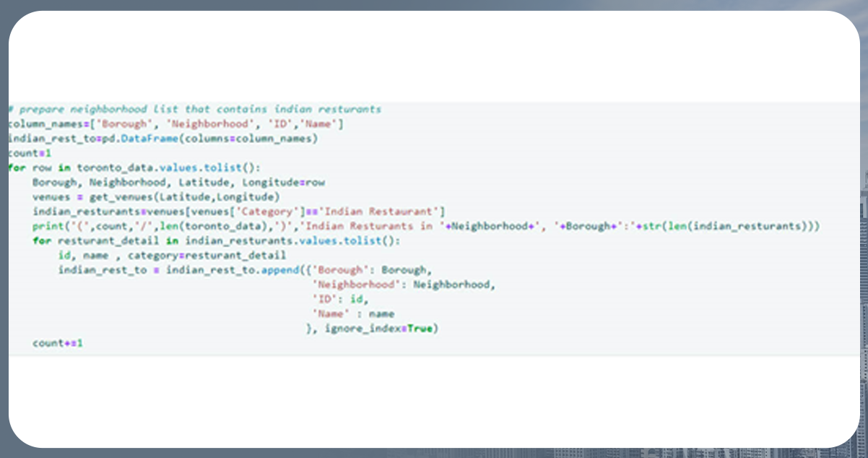This screenshot has height=458, width=868.
Task: Click the 'Neighborhood': Neighborhood dictionary entry
Action: click(403, 285)
